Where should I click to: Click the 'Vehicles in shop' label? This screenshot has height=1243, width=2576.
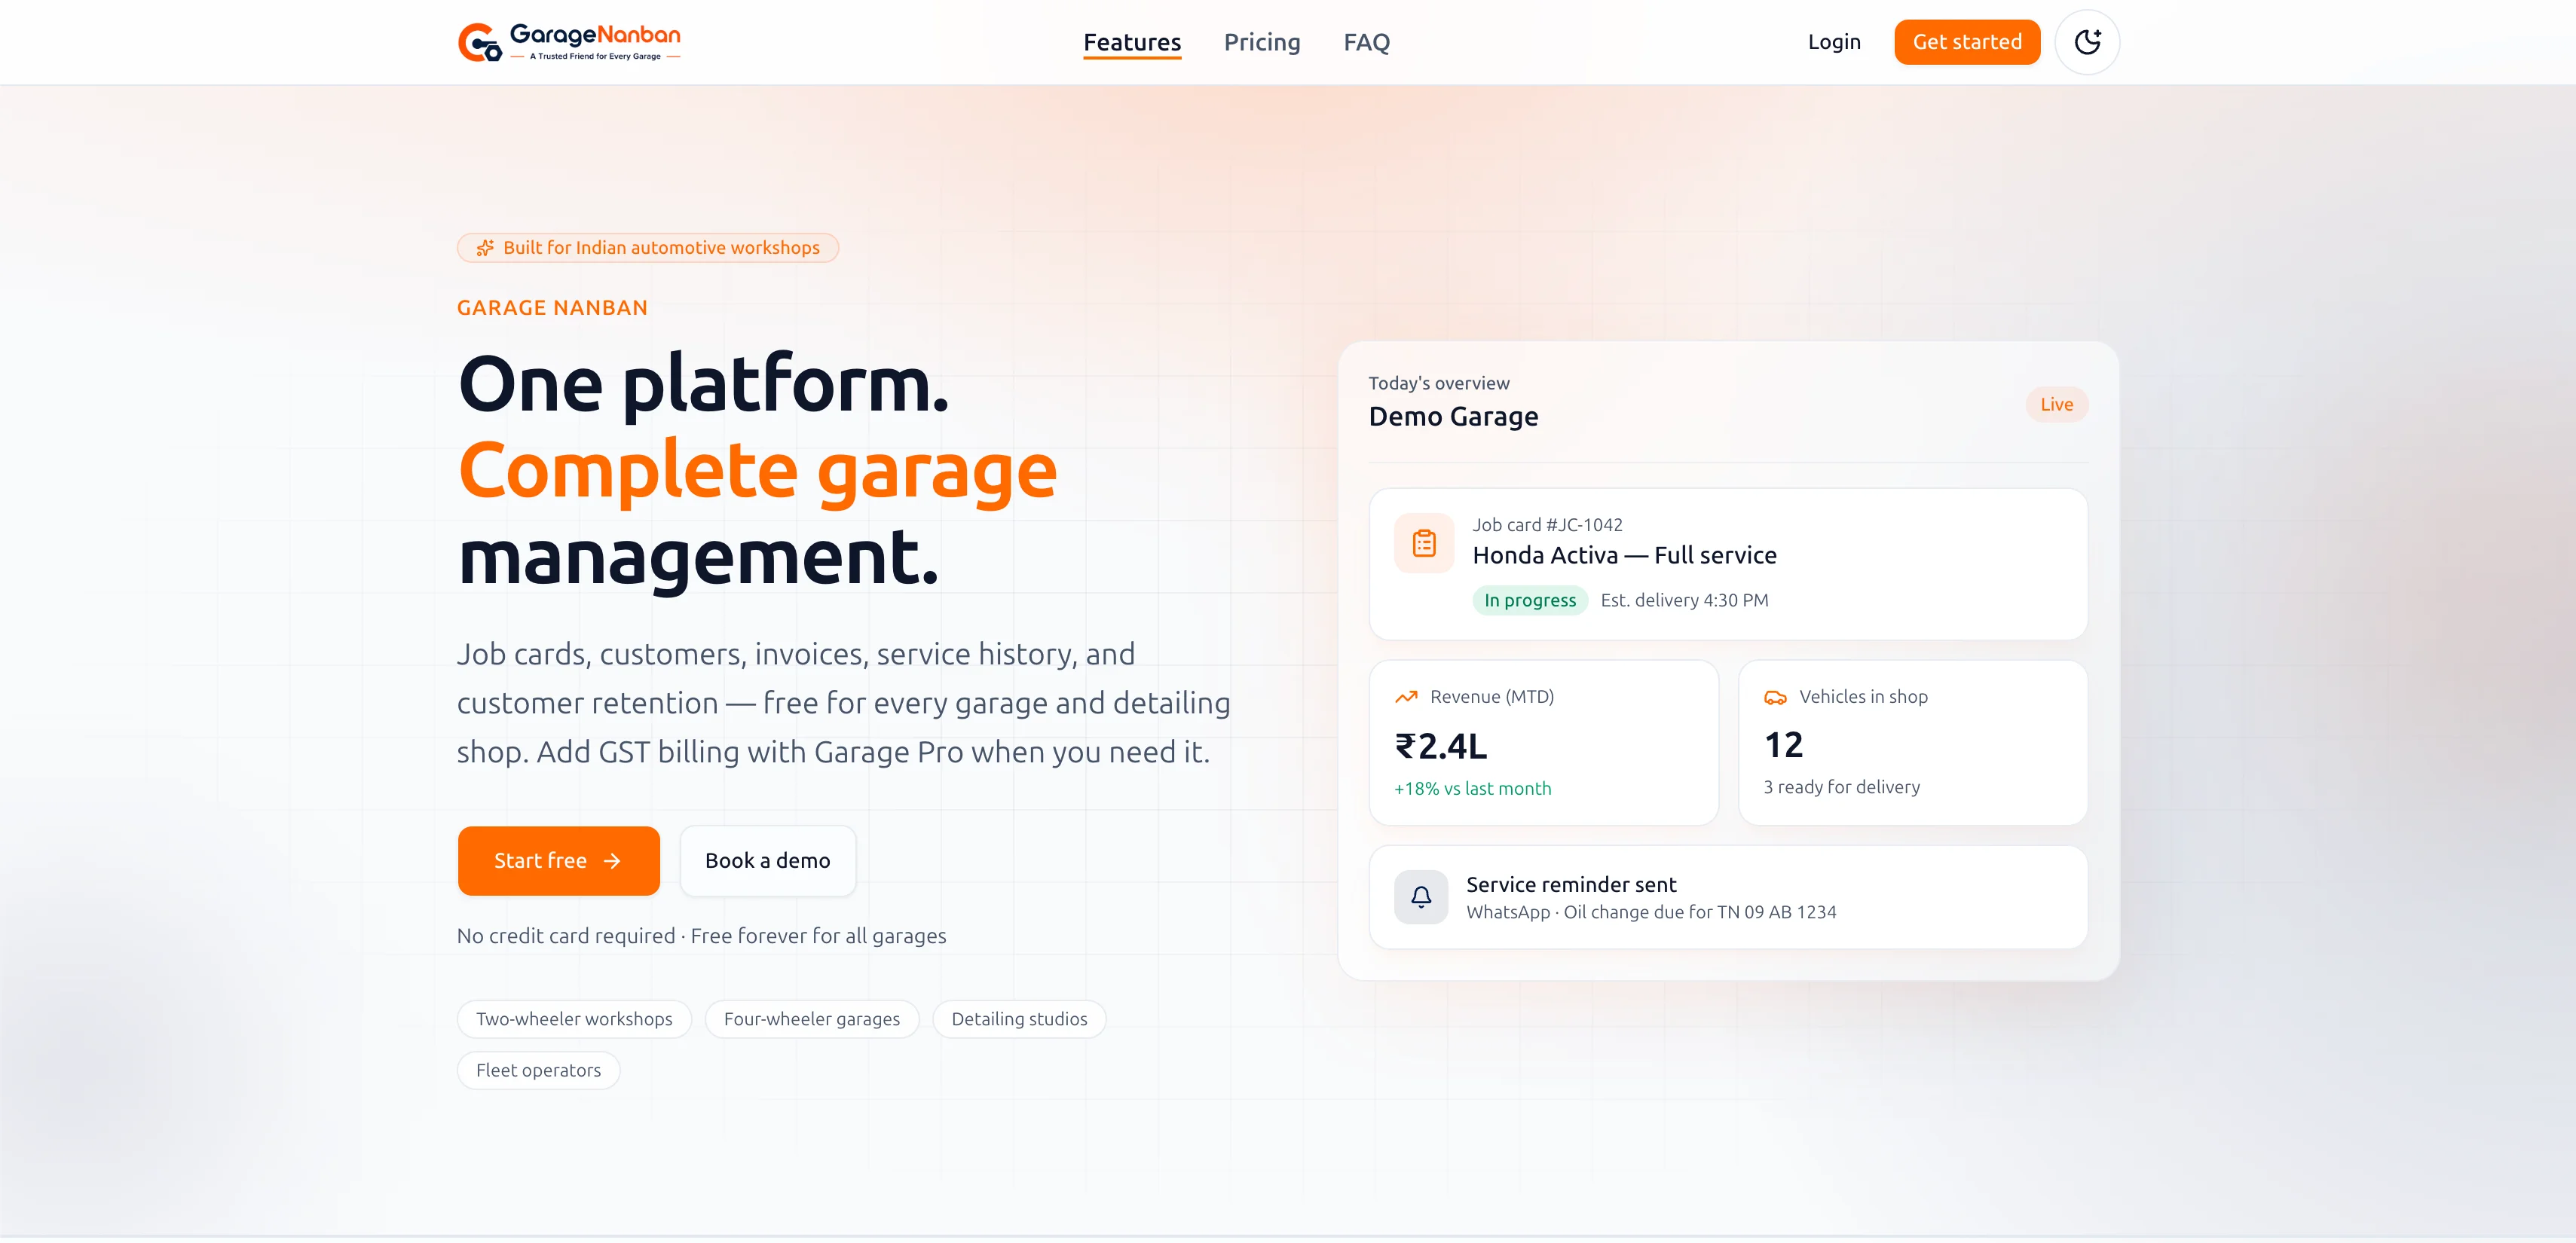[1863, 696]
